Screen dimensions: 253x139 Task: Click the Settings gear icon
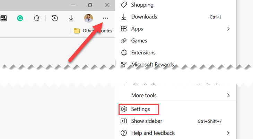point(124,109)
